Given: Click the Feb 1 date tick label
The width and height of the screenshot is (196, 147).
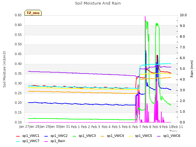Looking at the screenshot, I should (75, 127).
